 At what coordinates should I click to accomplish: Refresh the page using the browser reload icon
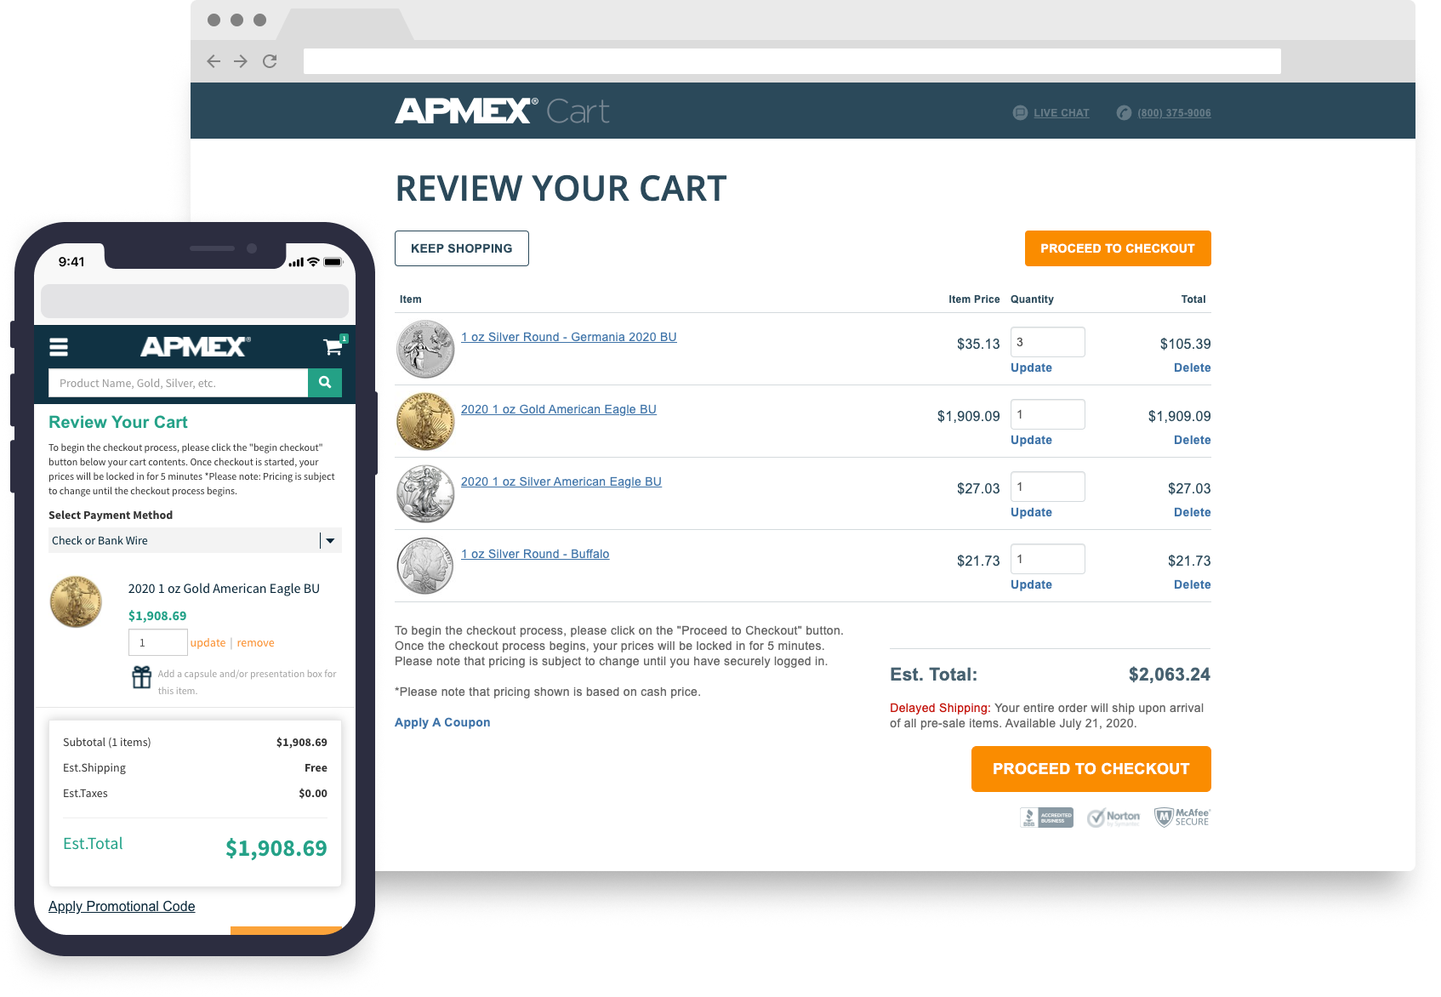point(269,61)
